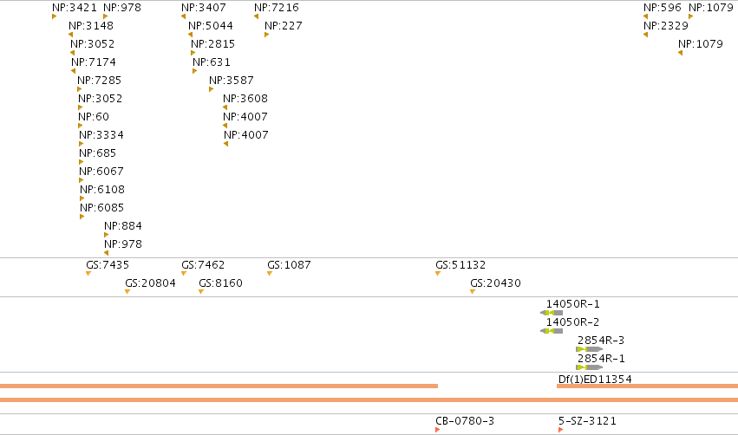Screen dimensions: 738x435
Task: Select the NP:2329 arrow marker
Action: click(645, 35)
